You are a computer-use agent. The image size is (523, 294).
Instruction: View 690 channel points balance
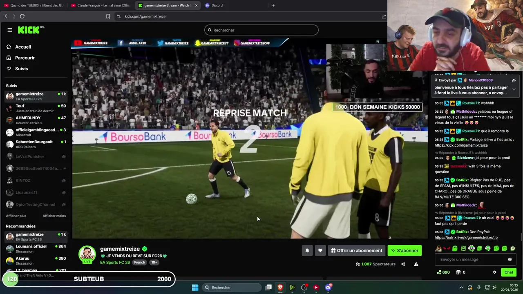(443, 272)
